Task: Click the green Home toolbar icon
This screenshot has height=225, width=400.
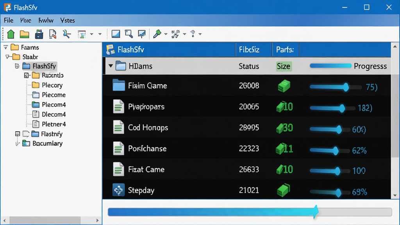Action: point(11,34)
